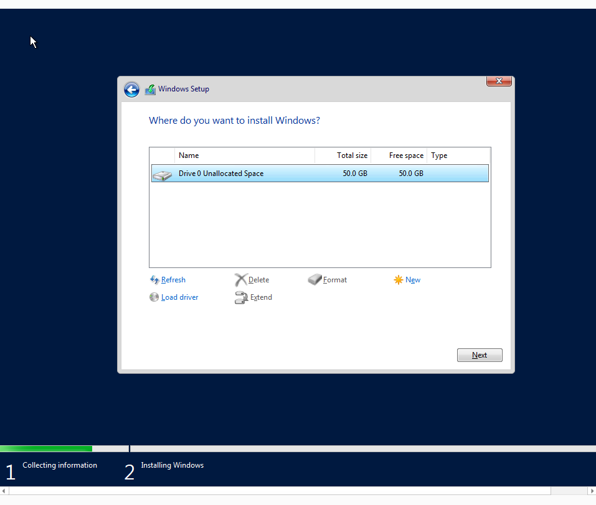Click the drive icon for Drive 0
This screenshot has width=596, height=505.
click(163, 175)
